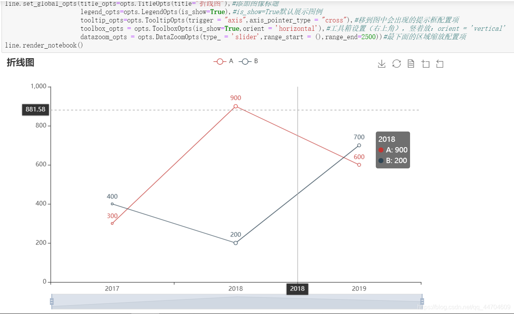514x314 pixels.
Task: Click series A data point 900
Action: pyautogui.click(x=236, y=106)
